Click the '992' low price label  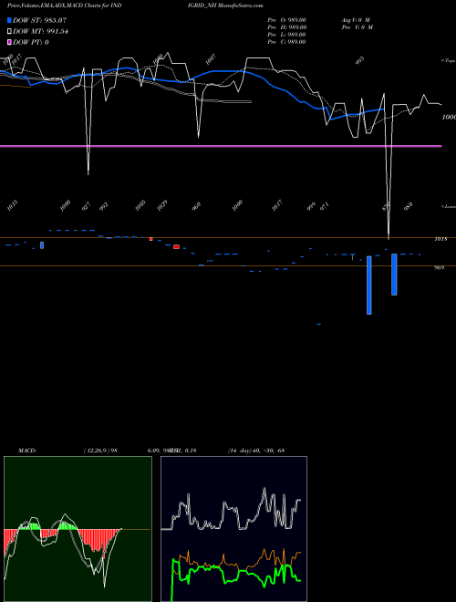pos(104,206)
